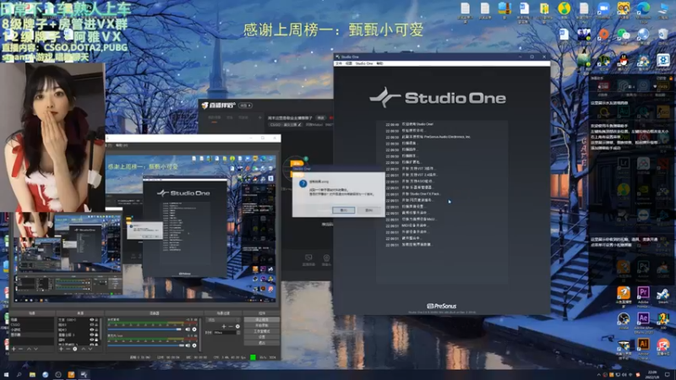Open the Adobe Illustrator desktop shortcut
The width and height of the screenshot is (676, 380).
coord(643,344)
